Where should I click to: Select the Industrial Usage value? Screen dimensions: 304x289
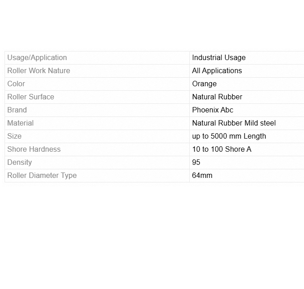click(219, 58)
